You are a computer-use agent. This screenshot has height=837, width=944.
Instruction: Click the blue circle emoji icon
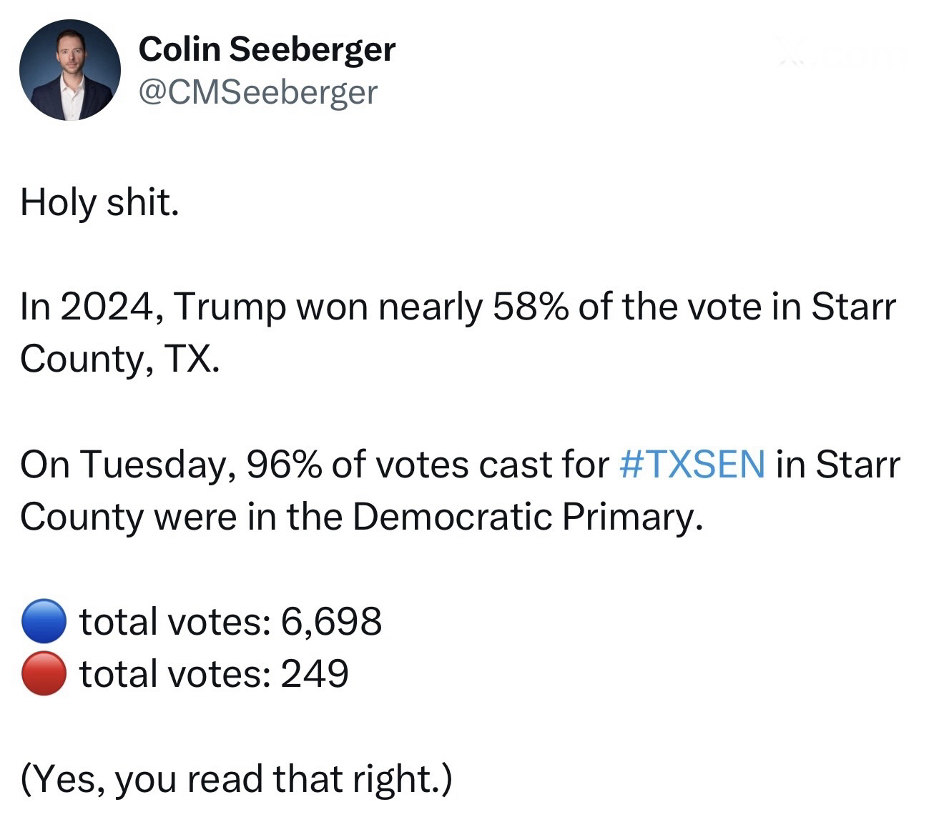tap(44, 622)
